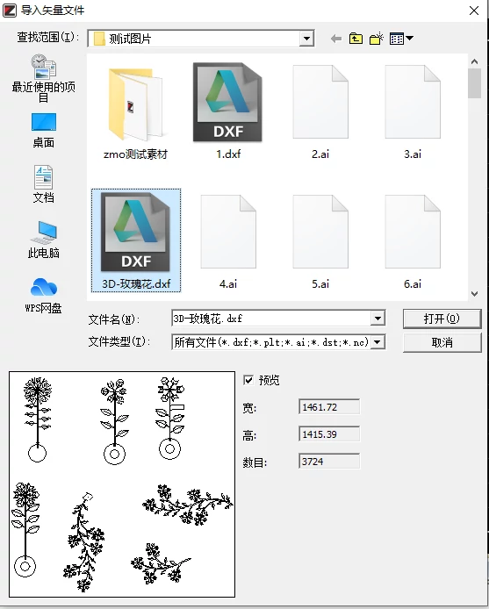Select the zmo测试素材 folder
Screen dimensions: 489x609
(135, 112)
